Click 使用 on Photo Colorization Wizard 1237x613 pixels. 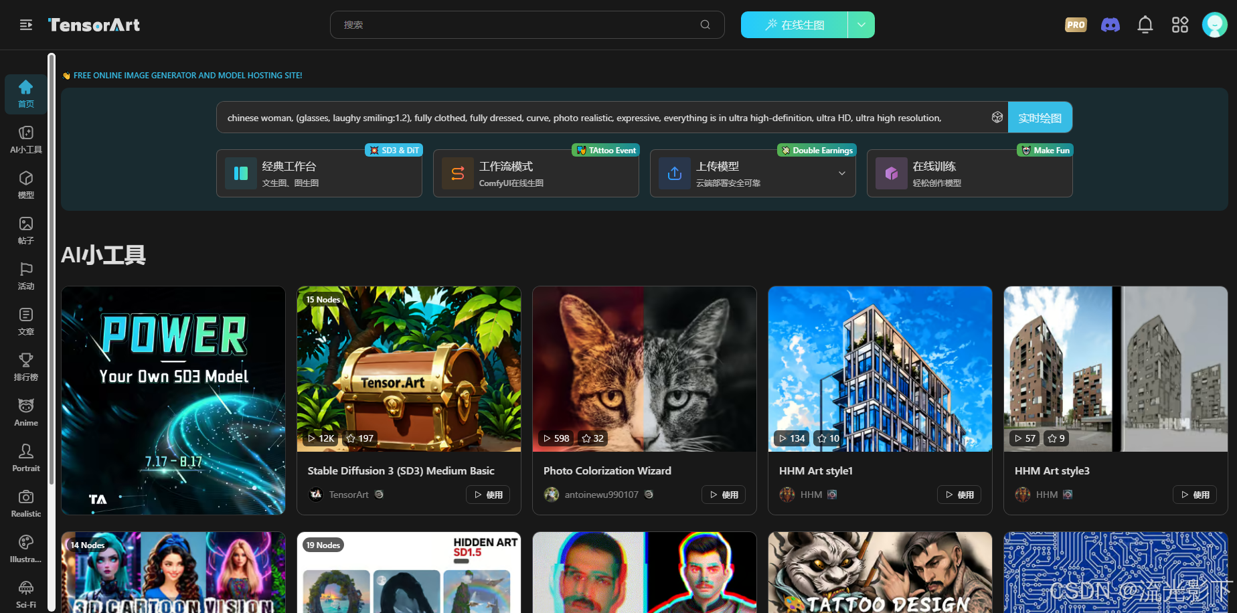[x=724, y=495]
